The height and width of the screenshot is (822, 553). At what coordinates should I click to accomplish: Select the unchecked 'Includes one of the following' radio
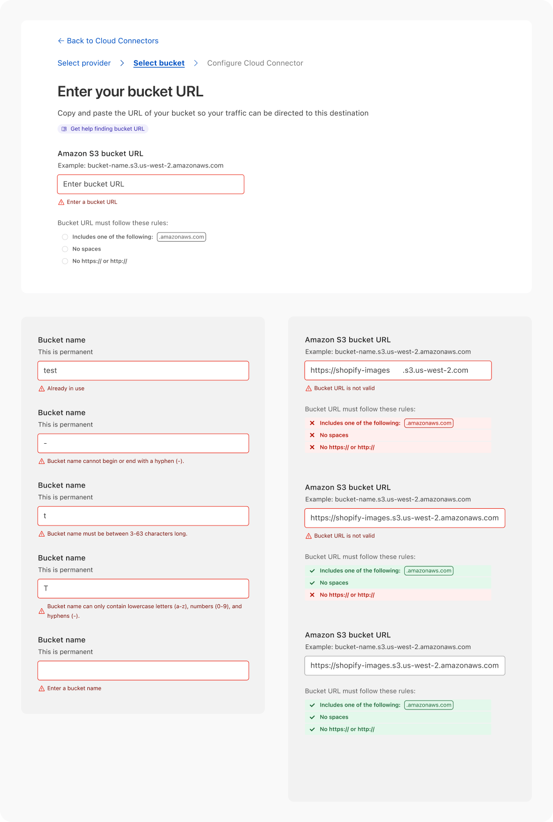[65, 237]
